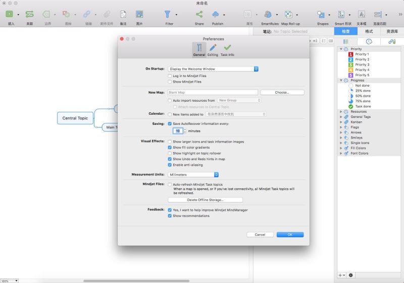This screenshot has width=404, height=283.
Task: Apply the 50% done progress marker
Action: tap(350, 96)
